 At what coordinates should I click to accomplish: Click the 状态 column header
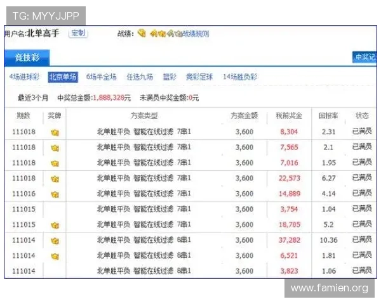pyautogui.click(x=362, y=116)
